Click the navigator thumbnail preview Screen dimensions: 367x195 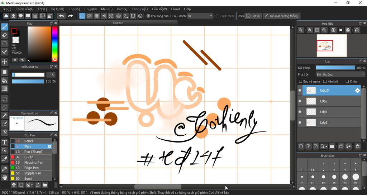pyautogui.click(x=332, y=45)
